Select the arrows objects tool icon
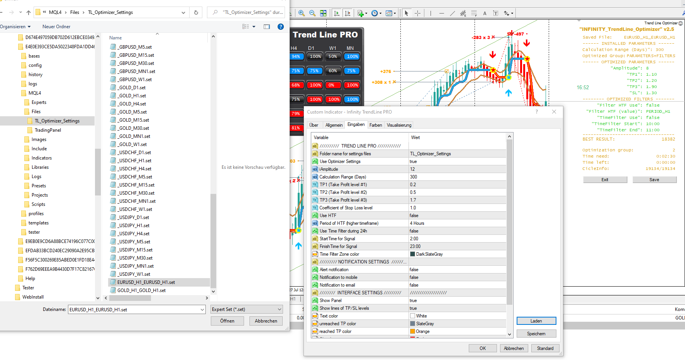This screenshot has height=360, width=685. click(507, 13)
